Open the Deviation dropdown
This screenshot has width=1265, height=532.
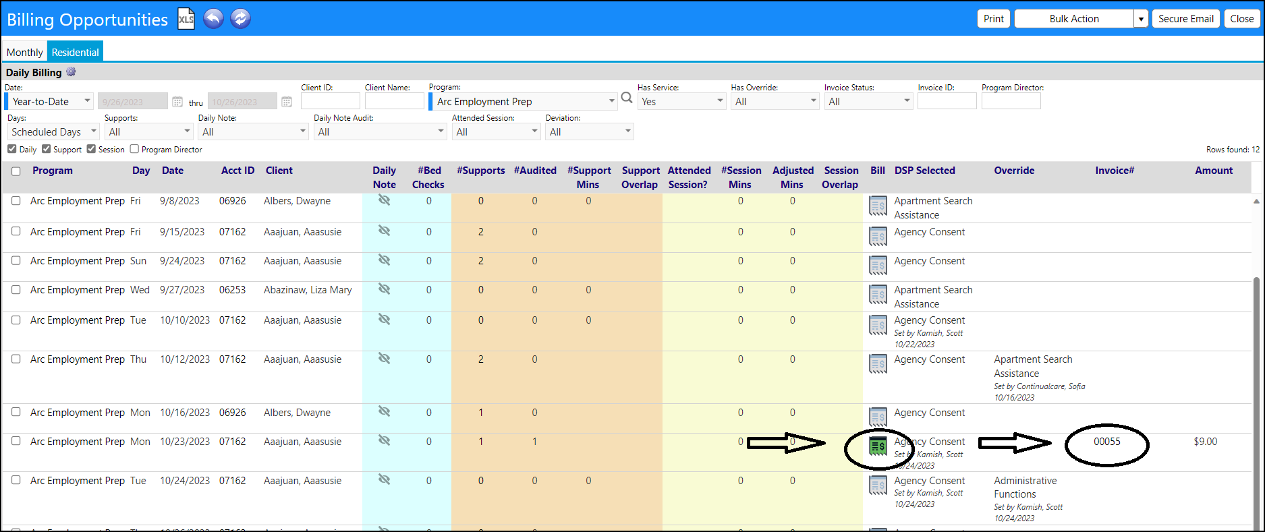[x=590, y=131]
